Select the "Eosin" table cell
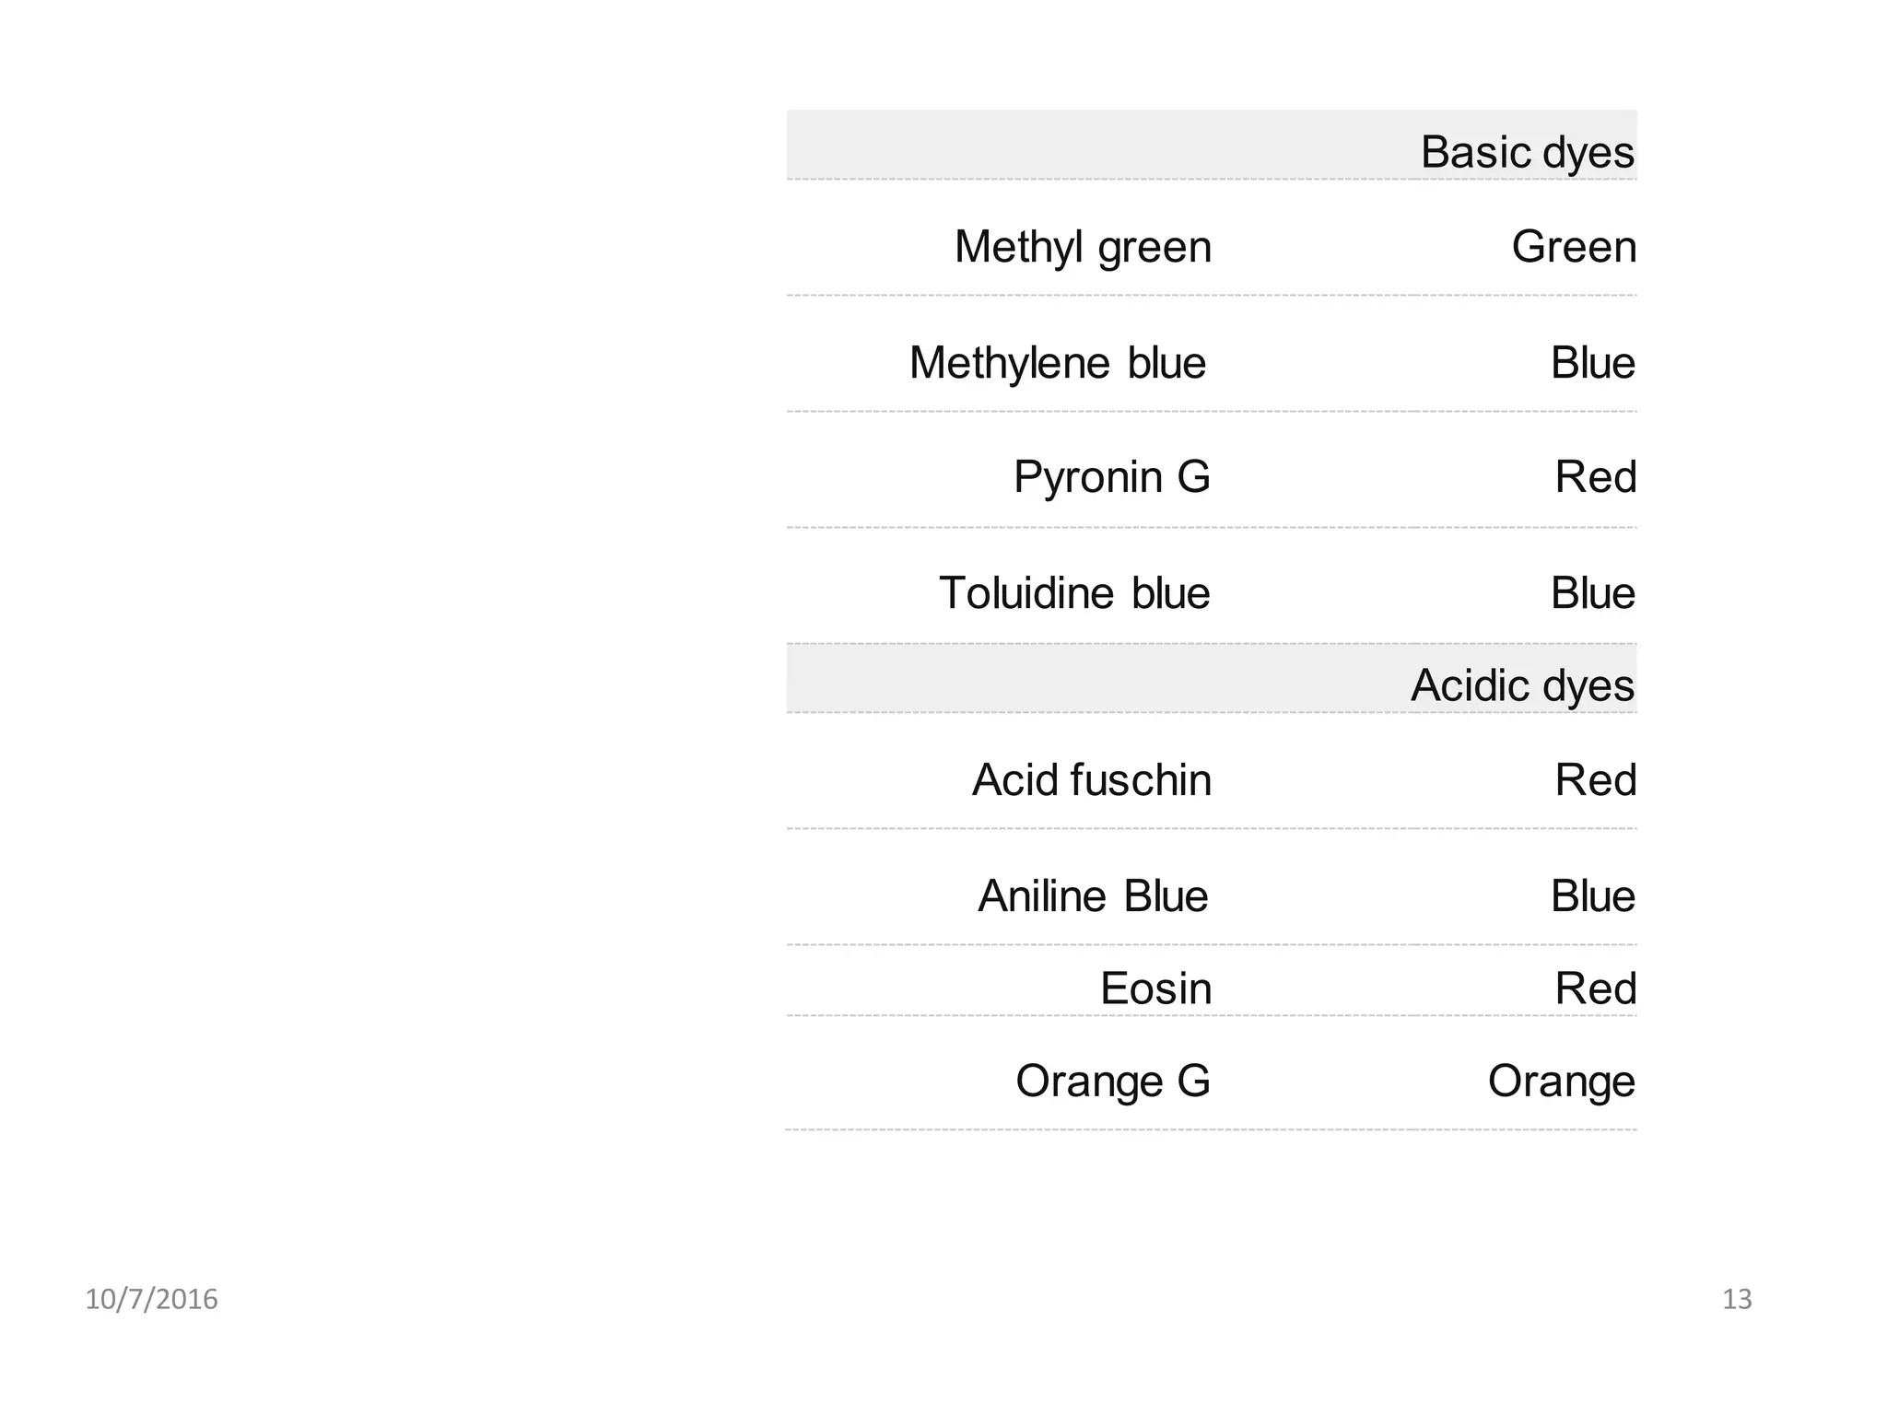The width and height of the screenshot is (1887, 1415). point(1155,989)
